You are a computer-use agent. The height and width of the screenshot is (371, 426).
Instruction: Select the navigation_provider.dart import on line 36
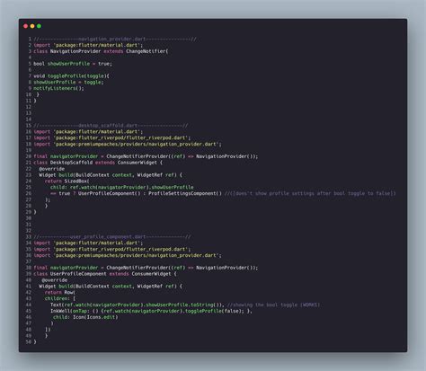[128, 255]
